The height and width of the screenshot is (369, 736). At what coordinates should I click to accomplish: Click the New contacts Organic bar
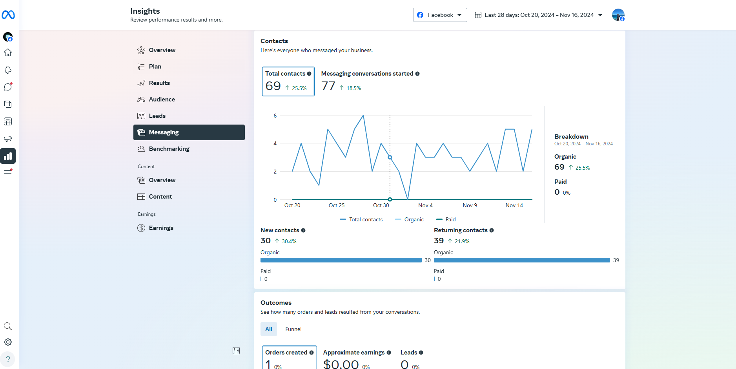point(341,260)
